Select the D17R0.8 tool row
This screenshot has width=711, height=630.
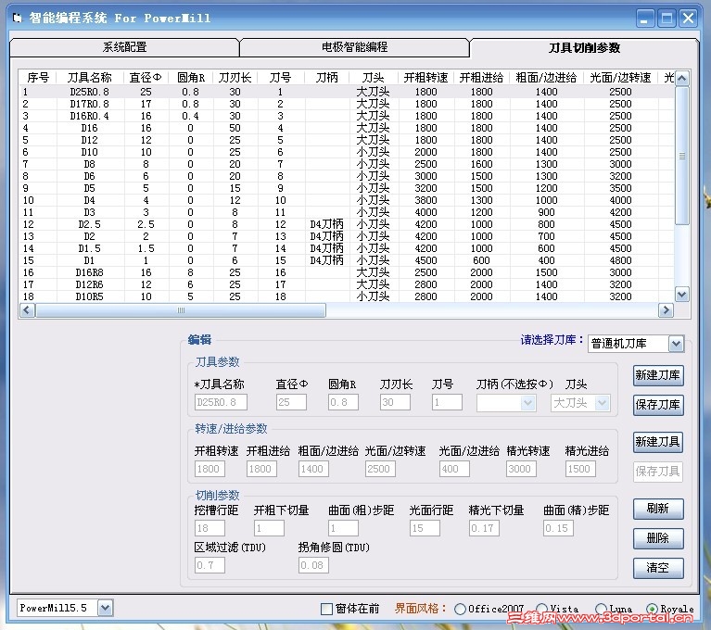347,104
